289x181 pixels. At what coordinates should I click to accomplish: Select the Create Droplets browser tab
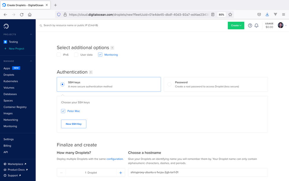tap(25, 5)
